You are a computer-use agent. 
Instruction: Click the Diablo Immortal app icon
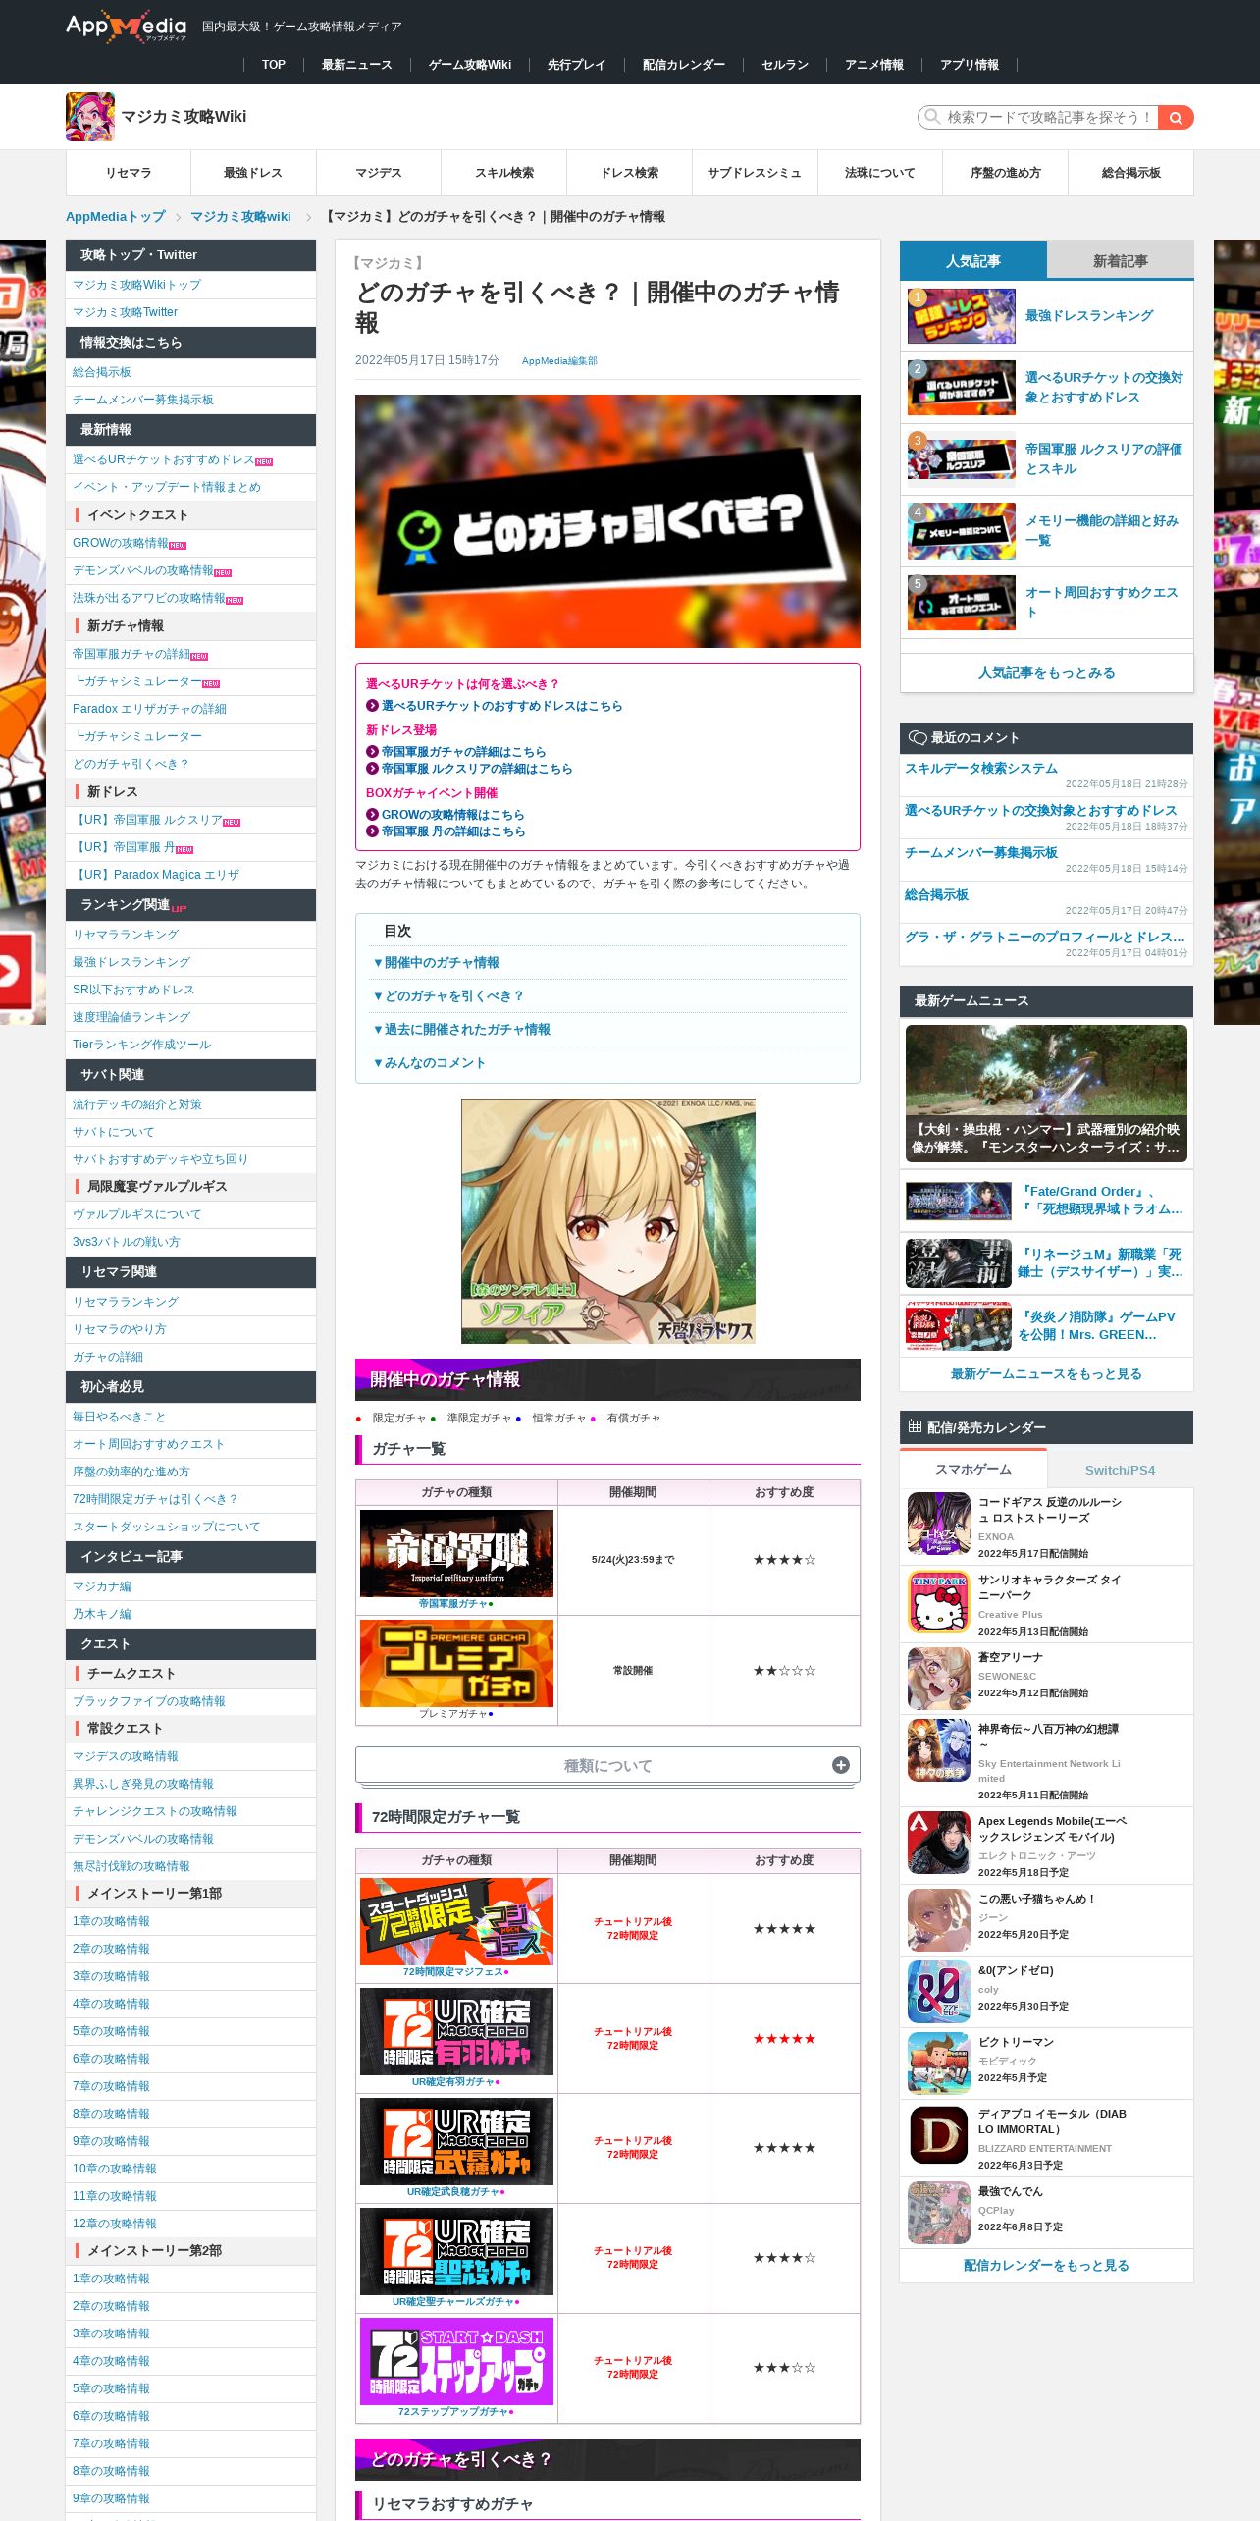coord(939,2135)
